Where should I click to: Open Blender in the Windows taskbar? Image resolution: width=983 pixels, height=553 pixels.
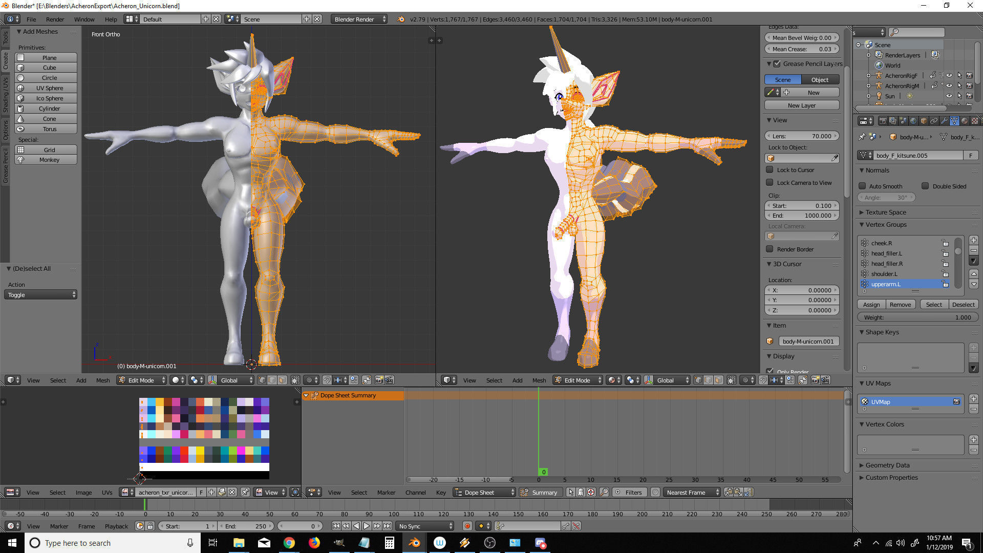(x=414, y=543)
